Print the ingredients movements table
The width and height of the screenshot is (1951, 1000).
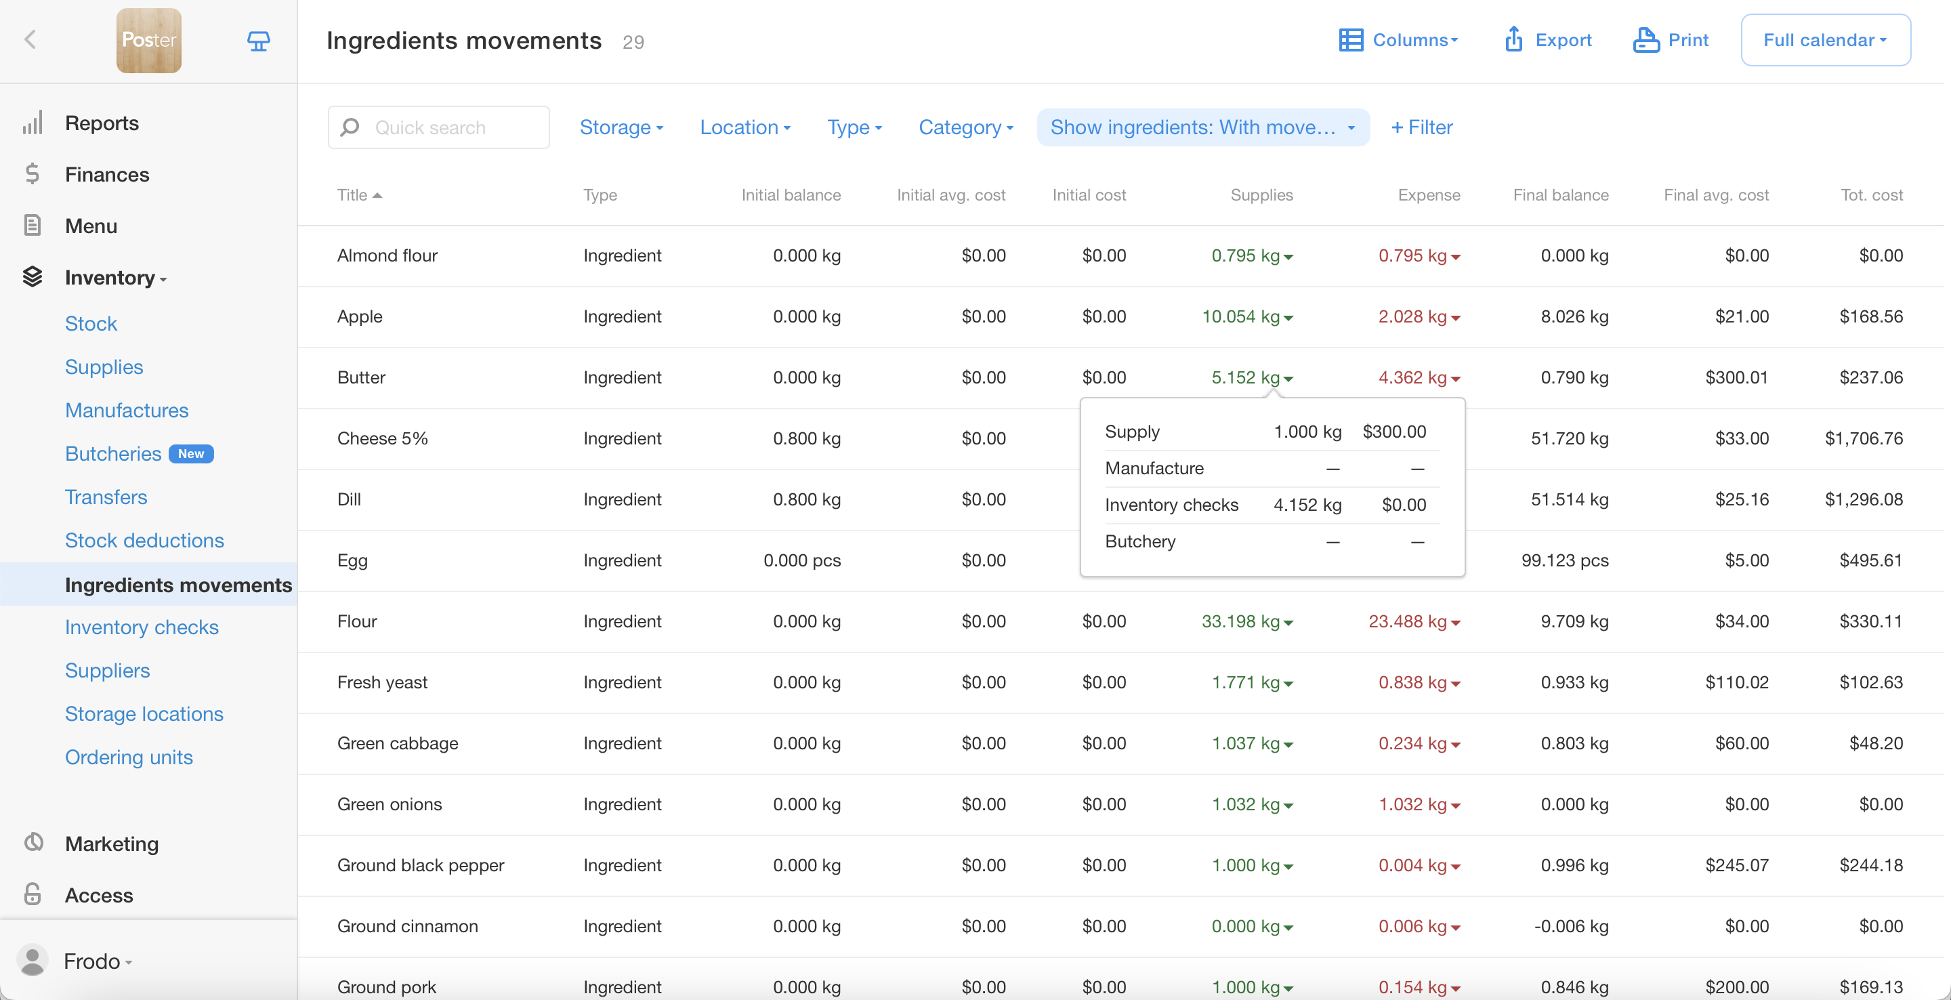1671,39
